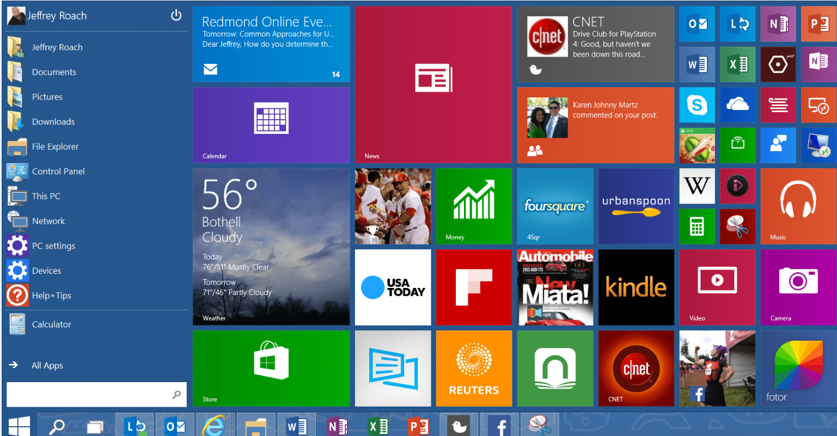Open the Outlook tile in the Start menu
837x436 pixels.
pyautogui.click(x=697, y=24)
